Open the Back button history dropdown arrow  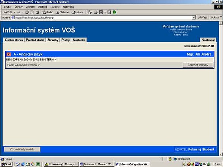pos(14,12)
